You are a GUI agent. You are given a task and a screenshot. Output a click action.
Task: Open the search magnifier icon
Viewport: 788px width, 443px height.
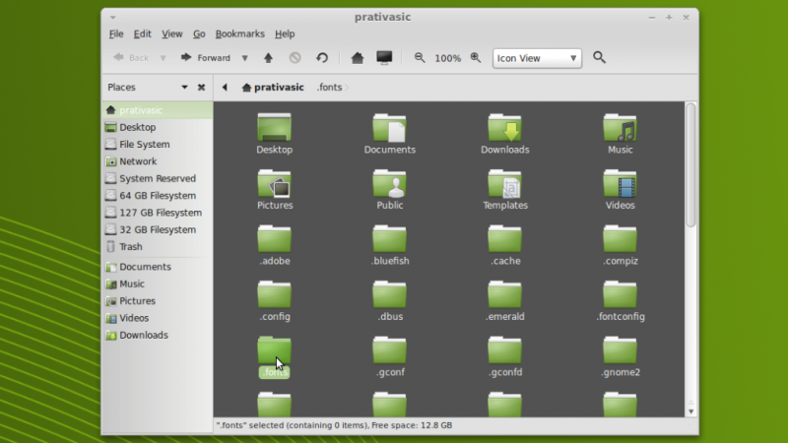(x=599, y=58)
